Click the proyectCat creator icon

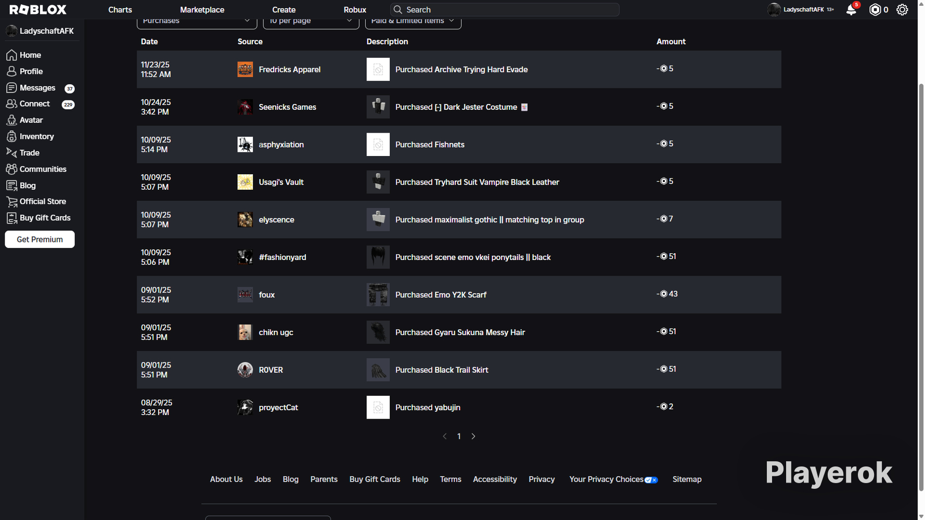[245, 407]
